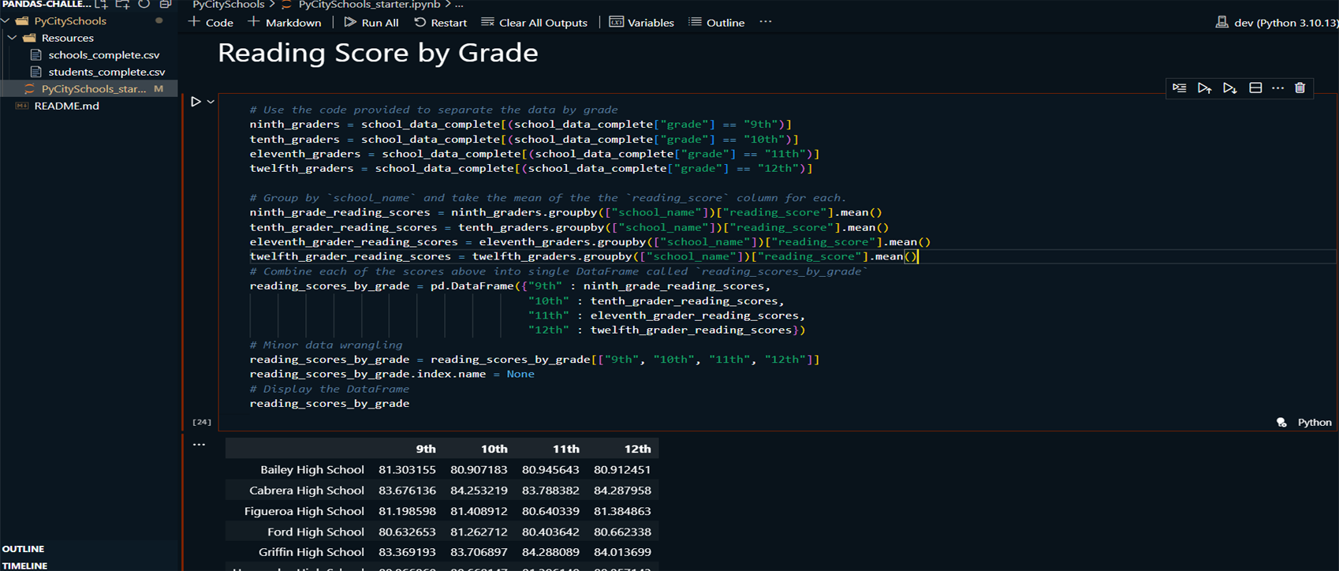Click Run by Line icon in cell toolbar

[1179, 88]
